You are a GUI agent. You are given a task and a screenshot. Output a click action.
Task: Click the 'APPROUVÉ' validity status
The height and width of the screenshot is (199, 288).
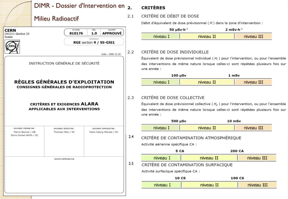(112, 33)
